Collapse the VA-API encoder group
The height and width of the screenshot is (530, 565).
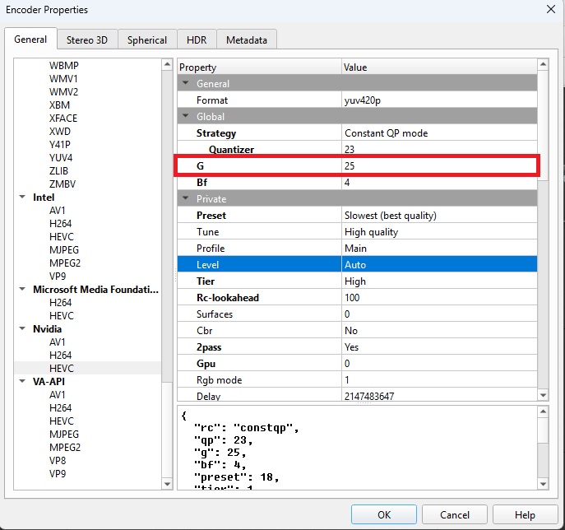[22, 382]
